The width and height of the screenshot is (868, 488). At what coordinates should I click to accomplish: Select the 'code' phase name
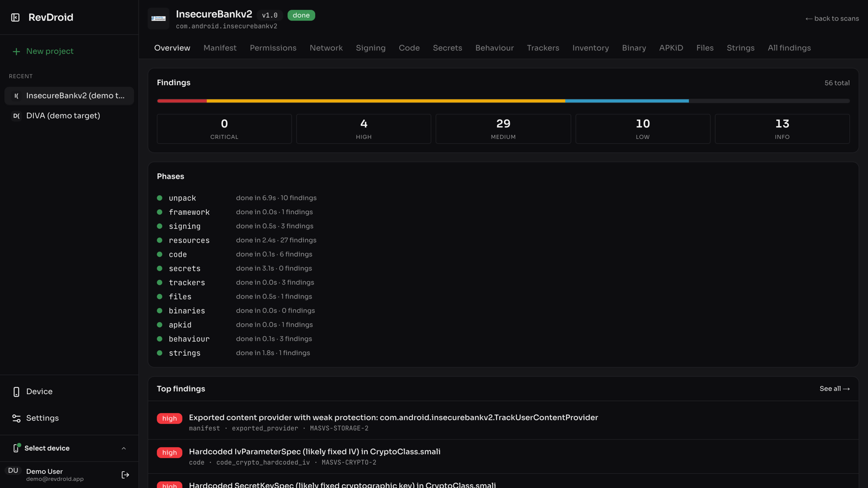tap(177, 254)
